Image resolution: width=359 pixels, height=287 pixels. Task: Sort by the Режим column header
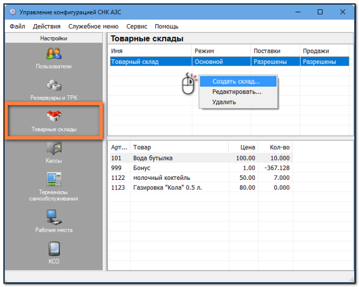point(221,51)
